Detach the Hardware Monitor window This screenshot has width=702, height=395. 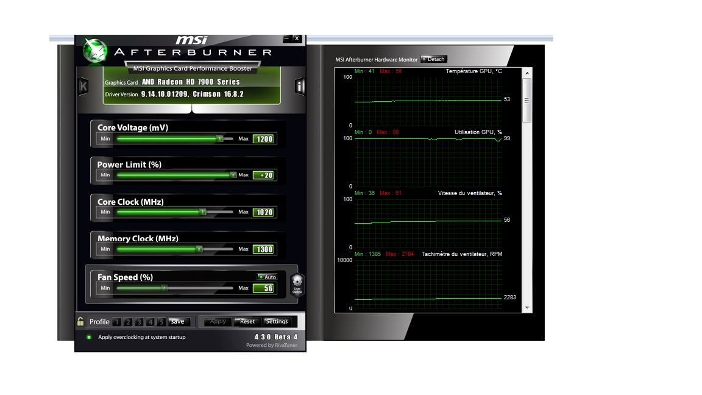pyautogui.click(x=433, y=59)
